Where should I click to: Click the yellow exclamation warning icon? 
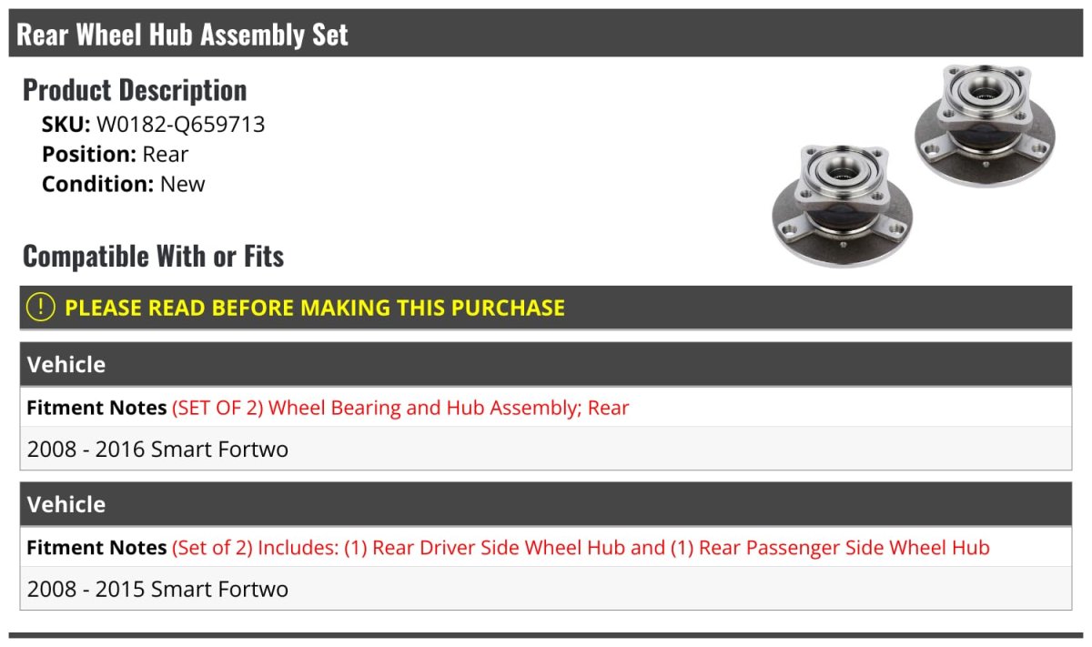(x=41, y=308)
